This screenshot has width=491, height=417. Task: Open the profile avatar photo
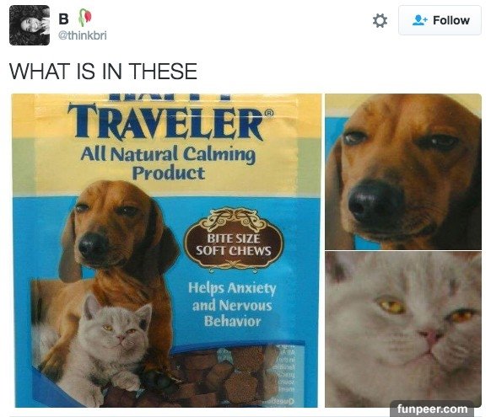[x=30, y=25]
